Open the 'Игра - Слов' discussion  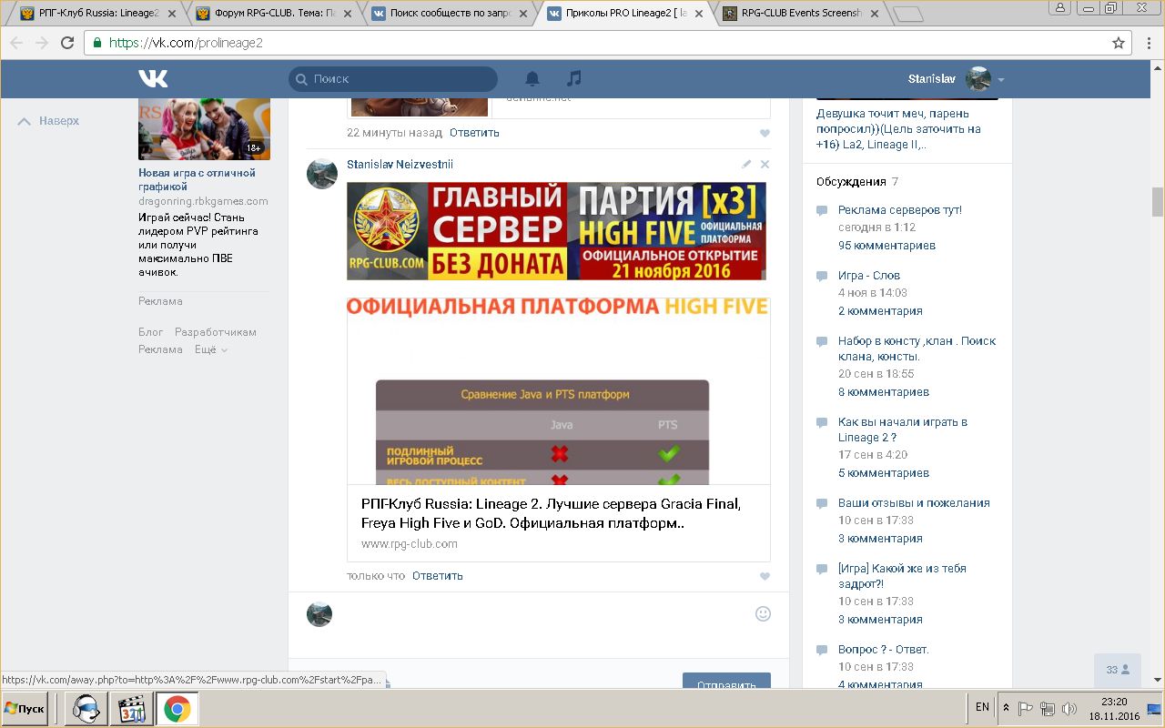(x=869, y=276)
